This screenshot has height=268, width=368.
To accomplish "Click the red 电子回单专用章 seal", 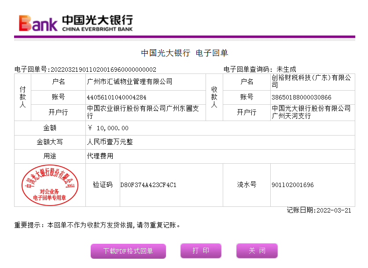I will (50, 185).
